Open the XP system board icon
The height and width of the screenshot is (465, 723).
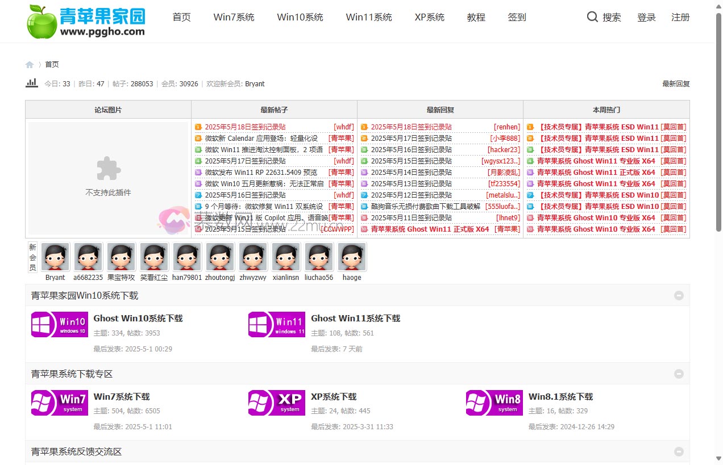[276, 403]
